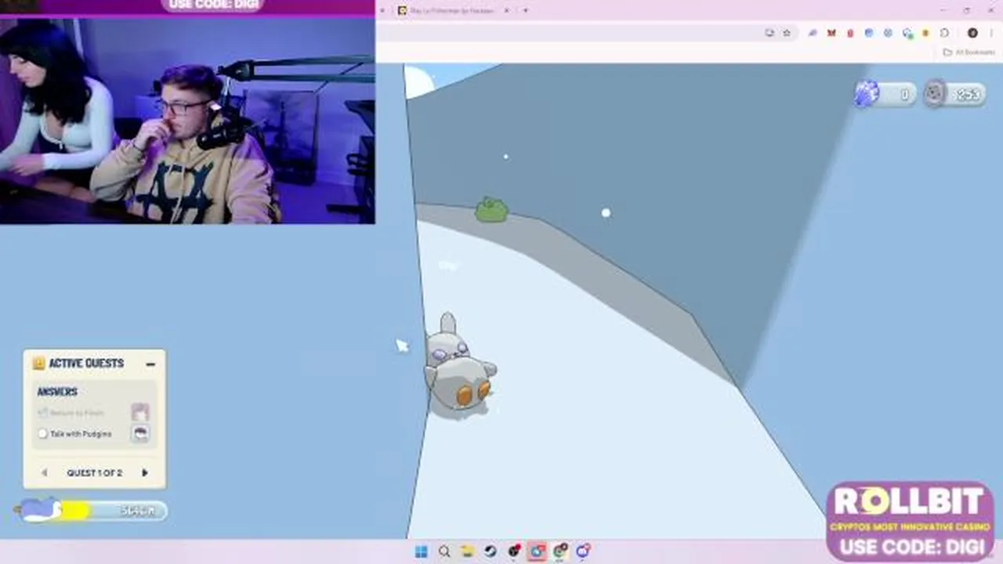
Task: Click the yellow extension icon in toolbar
Action: (x=925, y=33)
